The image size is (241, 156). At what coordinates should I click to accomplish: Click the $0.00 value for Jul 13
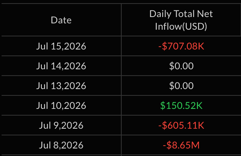pos(181,86)
